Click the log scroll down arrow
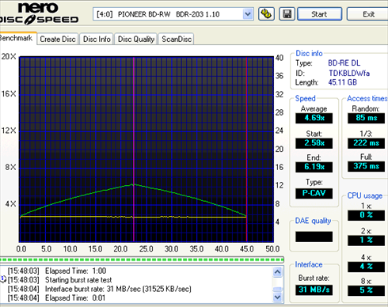 coord(277,298)
